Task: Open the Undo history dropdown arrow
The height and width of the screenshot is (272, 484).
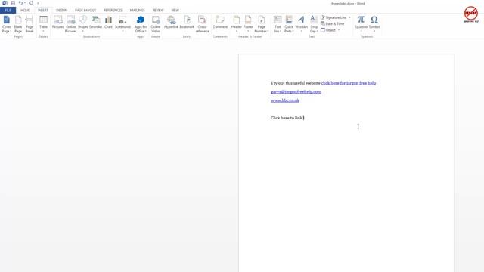Action: [25, 3]
